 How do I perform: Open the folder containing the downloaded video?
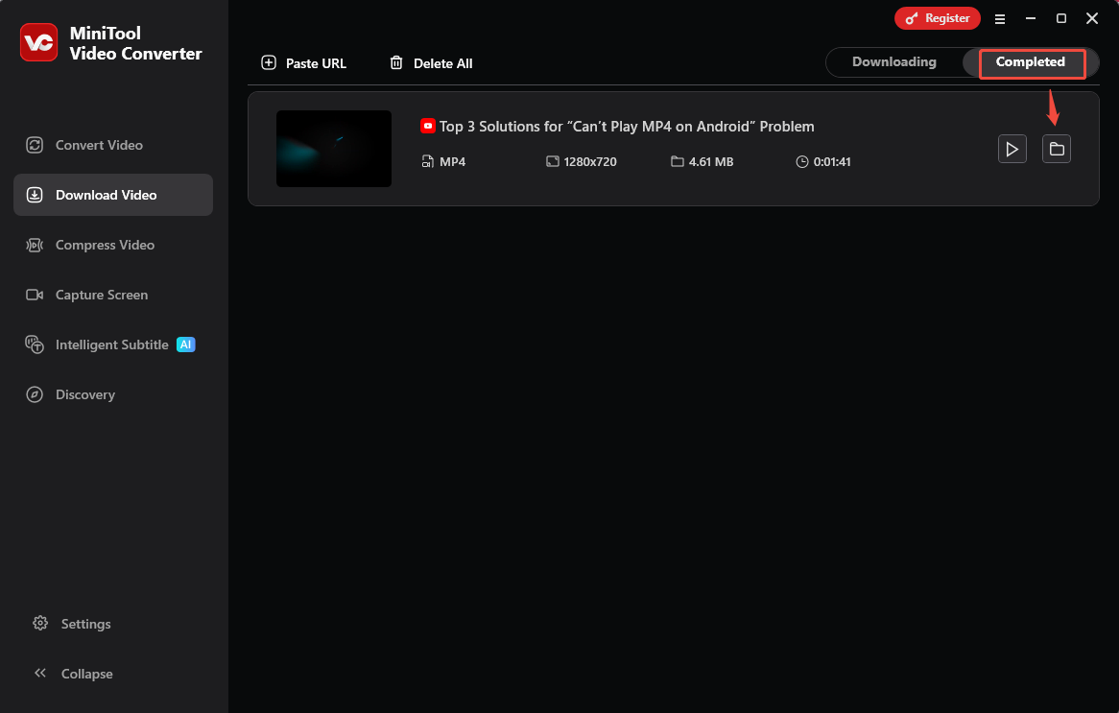[x=1057, y=149]
